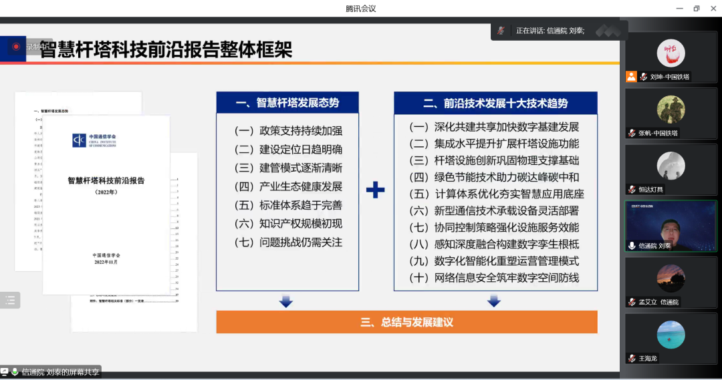This screenshot has width=722, height=380.
Task: Click muted mic icon next to 刘坤-中国铁塔
Action: tap(644, 77)
